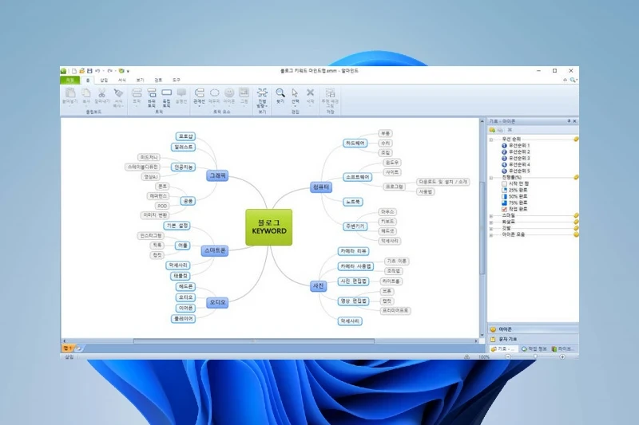Collapse the 우선 순위 group
Screen dimensions: 639x425
tap(492, 139)
